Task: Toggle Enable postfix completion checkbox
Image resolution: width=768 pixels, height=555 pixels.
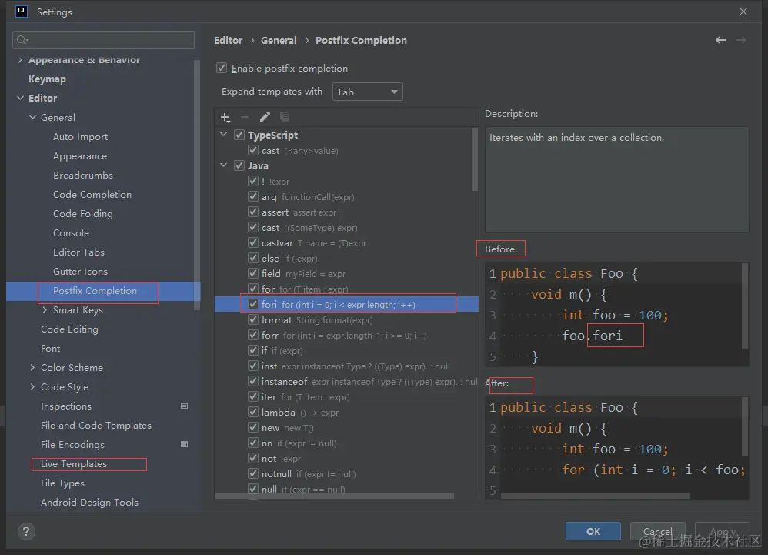Action: 222,68
